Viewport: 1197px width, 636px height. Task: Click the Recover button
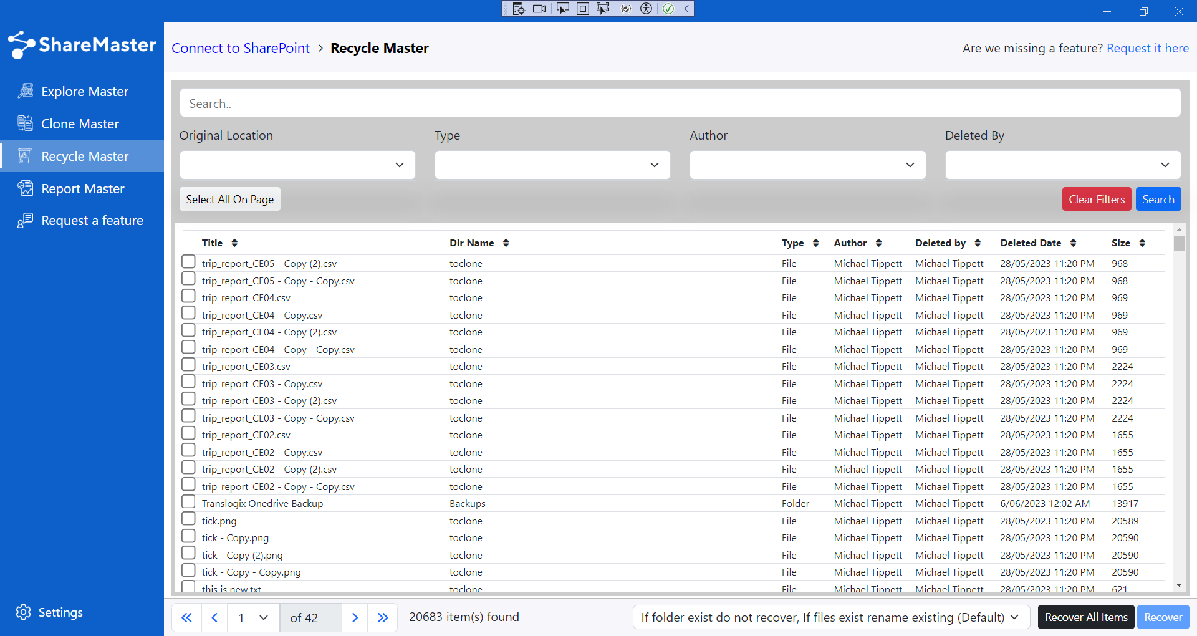click(x=1163, y=617)
